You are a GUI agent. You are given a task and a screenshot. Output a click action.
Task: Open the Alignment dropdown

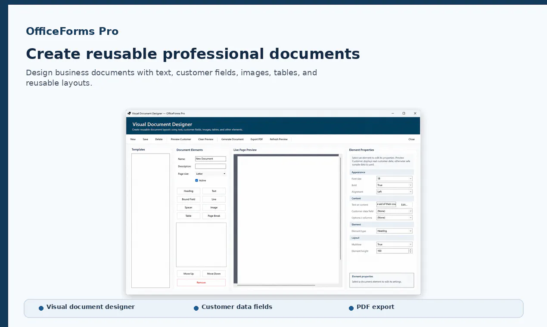point(395,192)
